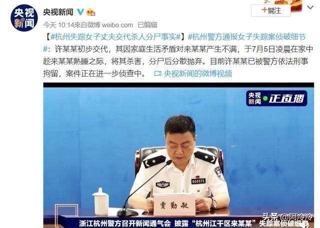This screenshot has width=320, height=228.
Task: Open the 今天 10:14 post timestamp
Action: (x=58, y=25)
